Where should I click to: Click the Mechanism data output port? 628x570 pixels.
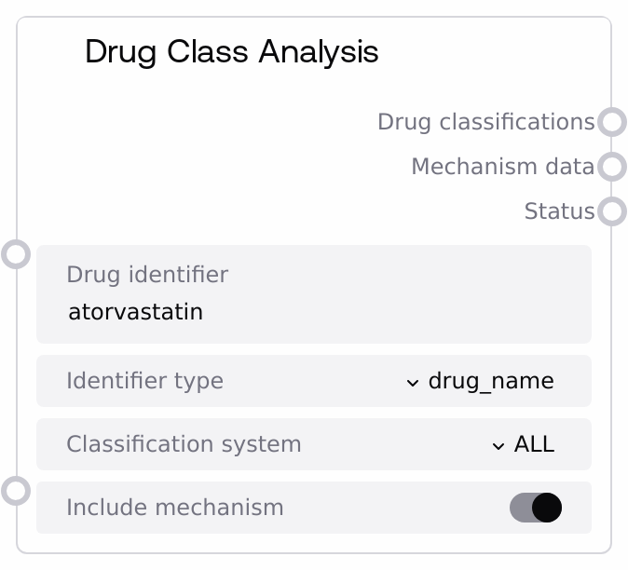(x=611, y=167)
